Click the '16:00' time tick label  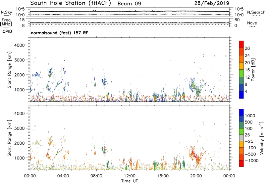click(x=163, y=176)
